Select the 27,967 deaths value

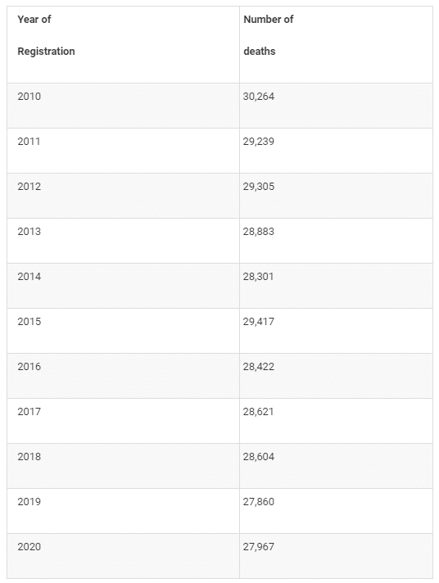click(x=259, y=546)
